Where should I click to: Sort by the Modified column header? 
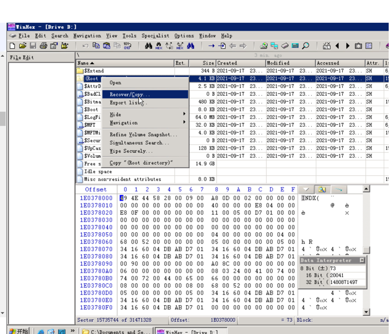tap(290, 63)
